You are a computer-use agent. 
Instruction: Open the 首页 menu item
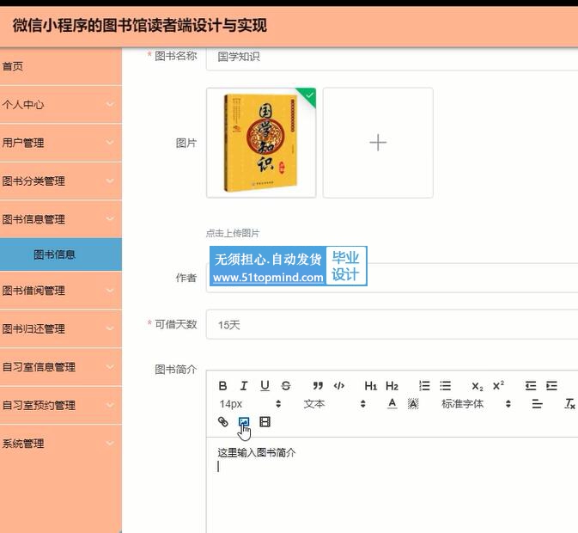[x=60, y=66]
